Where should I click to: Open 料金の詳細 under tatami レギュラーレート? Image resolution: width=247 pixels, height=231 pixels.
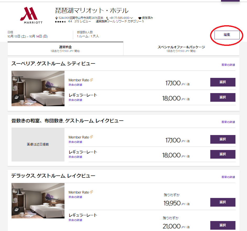pos(75,157)
